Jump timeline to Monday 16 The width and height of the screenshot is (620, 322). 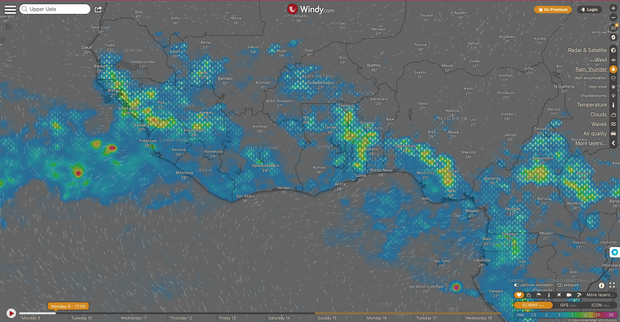[x=377, y=318]
